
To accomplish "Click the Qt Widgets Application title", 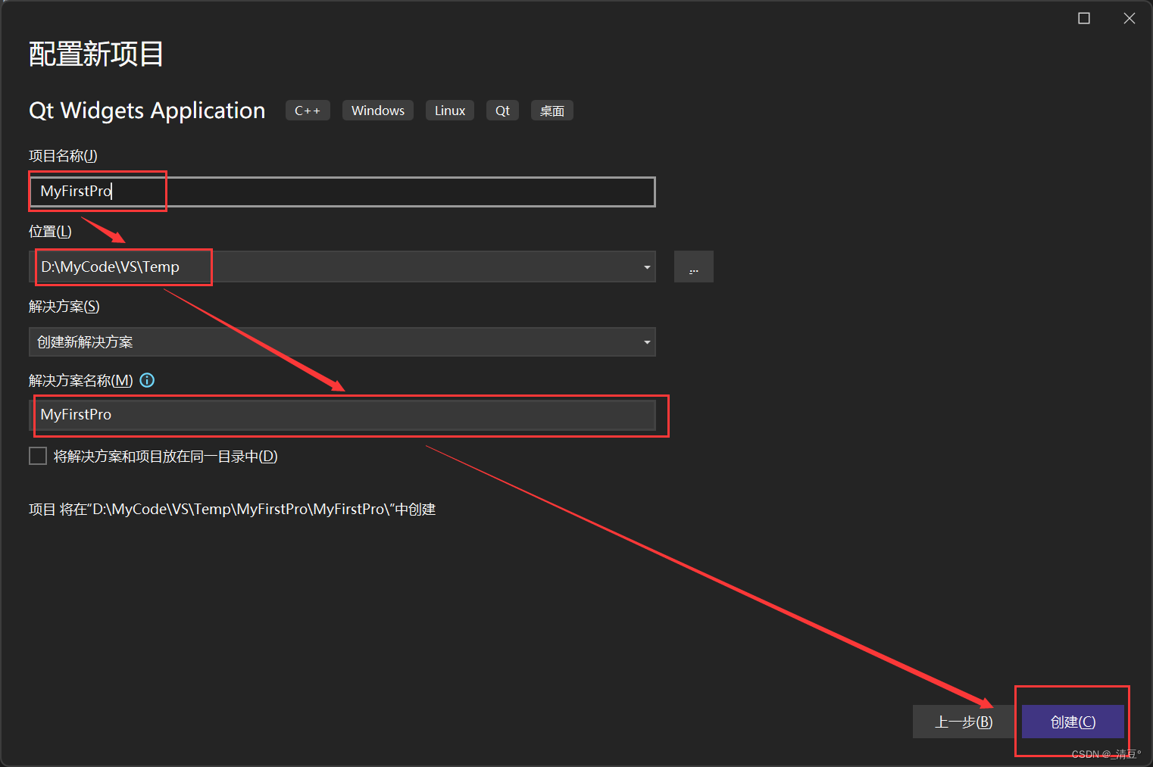I will coord(147,111).
